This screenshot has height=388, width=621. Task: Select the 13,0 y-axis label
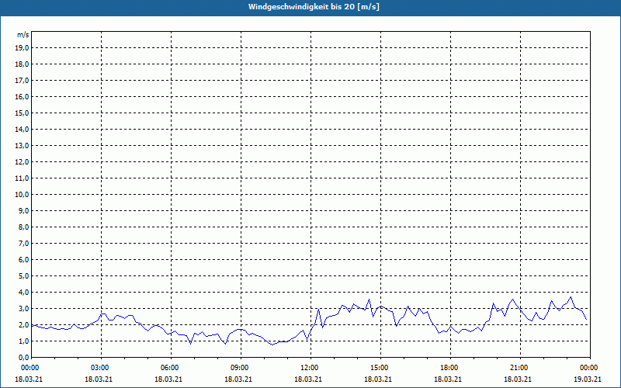22,146
